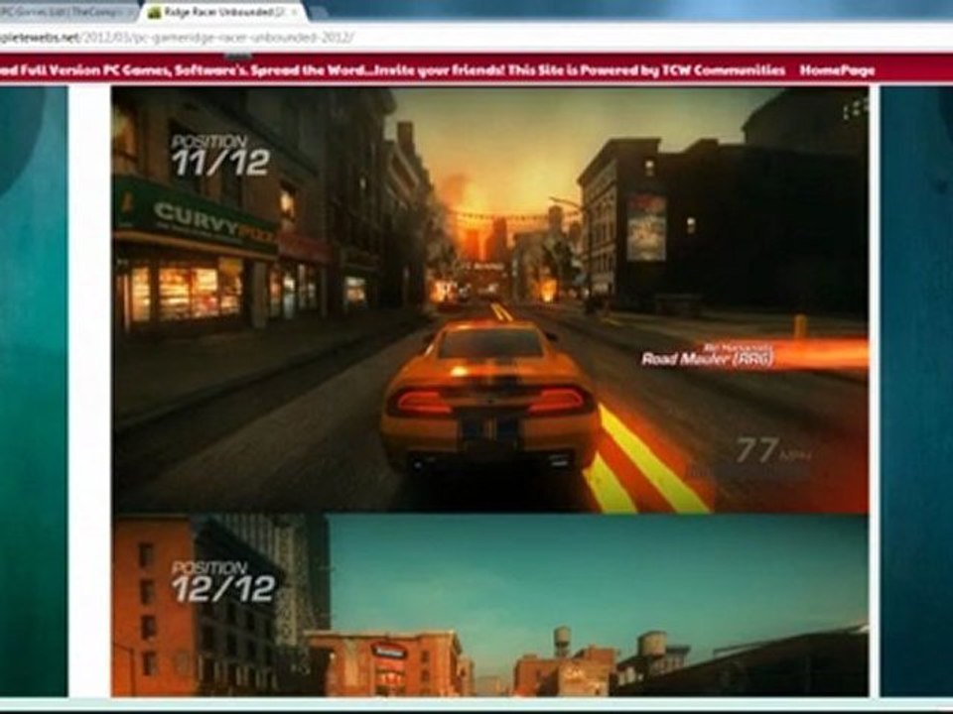
Task: Select the Ridge Racer Unbounded tab
Action: click(x=222, y=12)
